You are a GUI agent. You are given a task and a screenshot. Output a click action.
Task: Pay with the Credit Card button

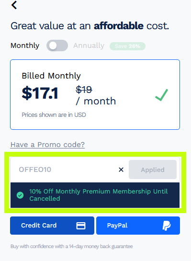(x=52, y=226)
